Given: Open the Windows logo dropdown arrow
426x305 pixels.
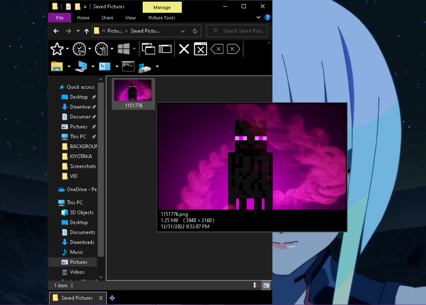Looking at the screenshot, I should [134, 49].
